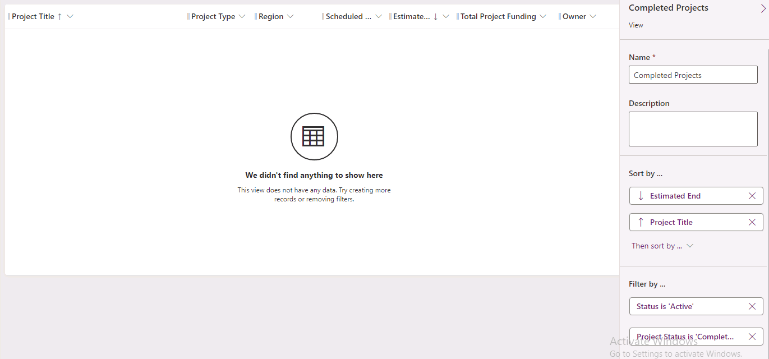The width and height of the screenshot is (769, 359).
Task: Expand the 'Then sort by ...' dropdown
Action: tap(662, 246)
